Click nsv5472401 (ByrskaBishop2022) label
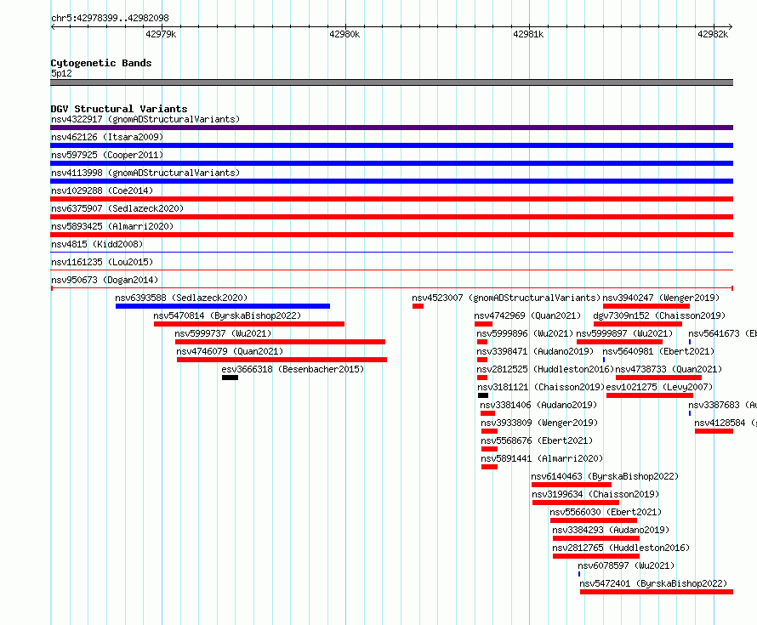The width and height of the screenshot is (757, 625). 653,583
